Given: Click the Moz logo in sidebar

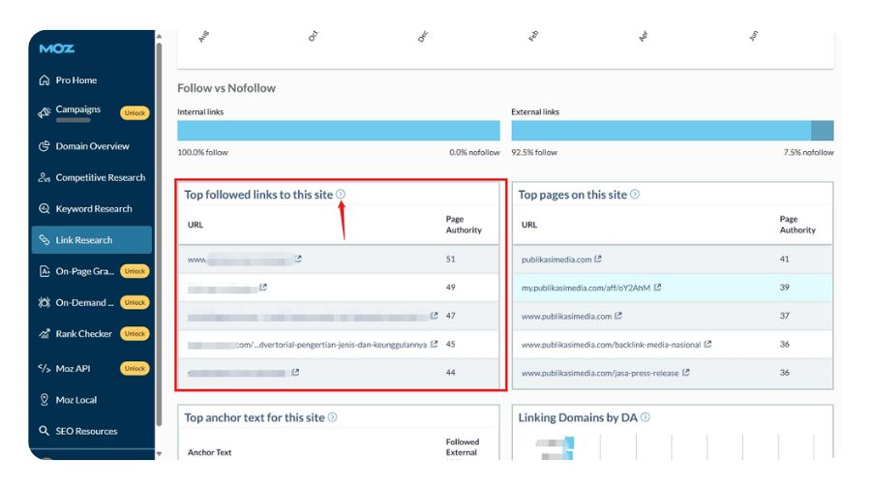Looking at the screenshot, I should 57,48.
